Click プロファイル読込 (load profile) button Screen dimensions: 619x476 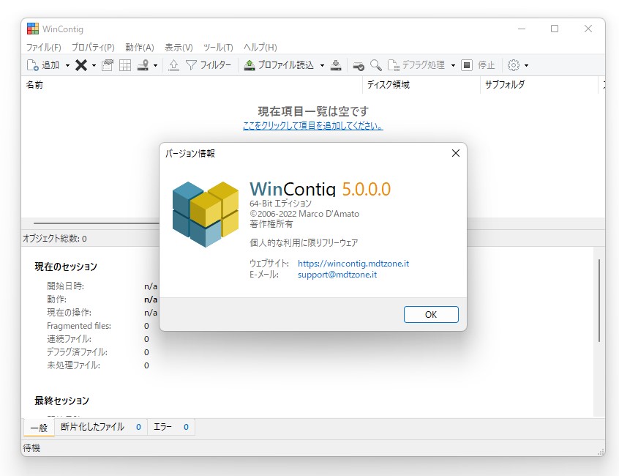279,65
